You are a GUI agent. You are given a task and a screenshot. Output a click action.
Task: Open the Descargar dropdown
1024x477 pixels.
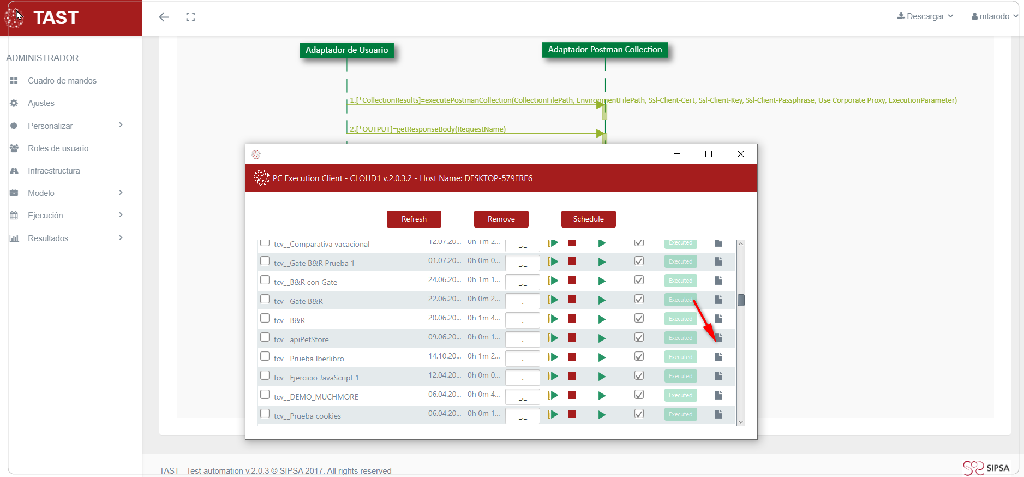click(925, 16)
